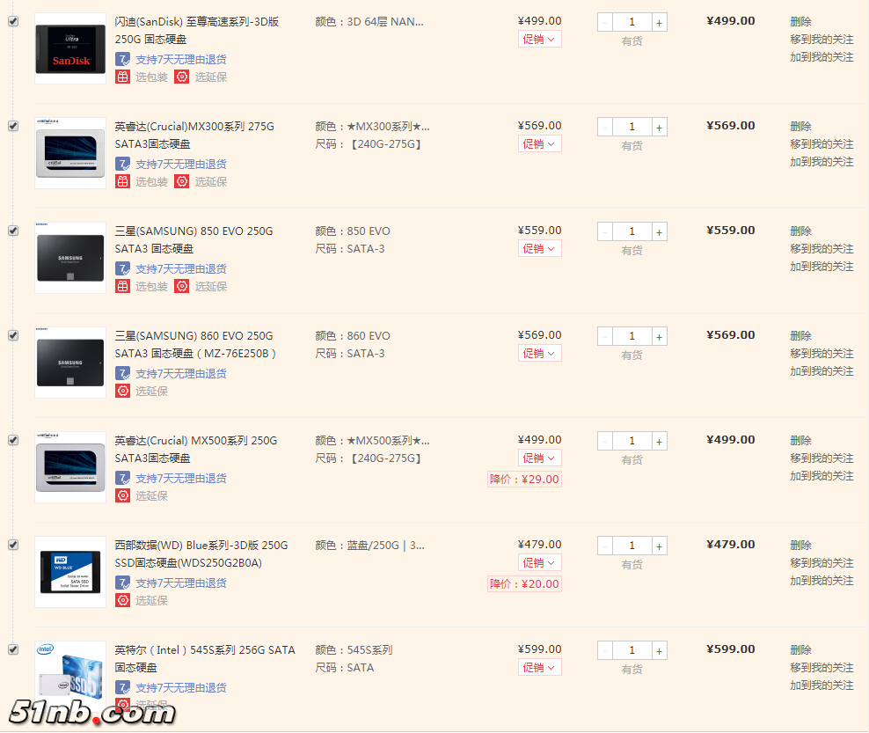
Task: Click the quantity field for Samsung 850 EVO
Action: click(x=632, y=232)
